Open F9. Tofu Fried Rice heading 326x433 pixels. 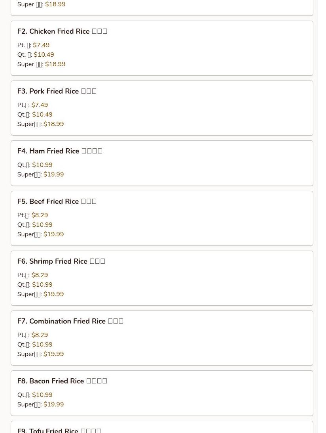point(59,431)
